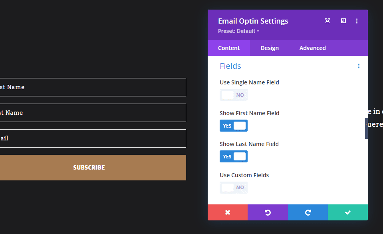This screenshot has height=234, width=383.
Task: Enable the Use Custom Fields toggle
Action: [x=233, y=188]
